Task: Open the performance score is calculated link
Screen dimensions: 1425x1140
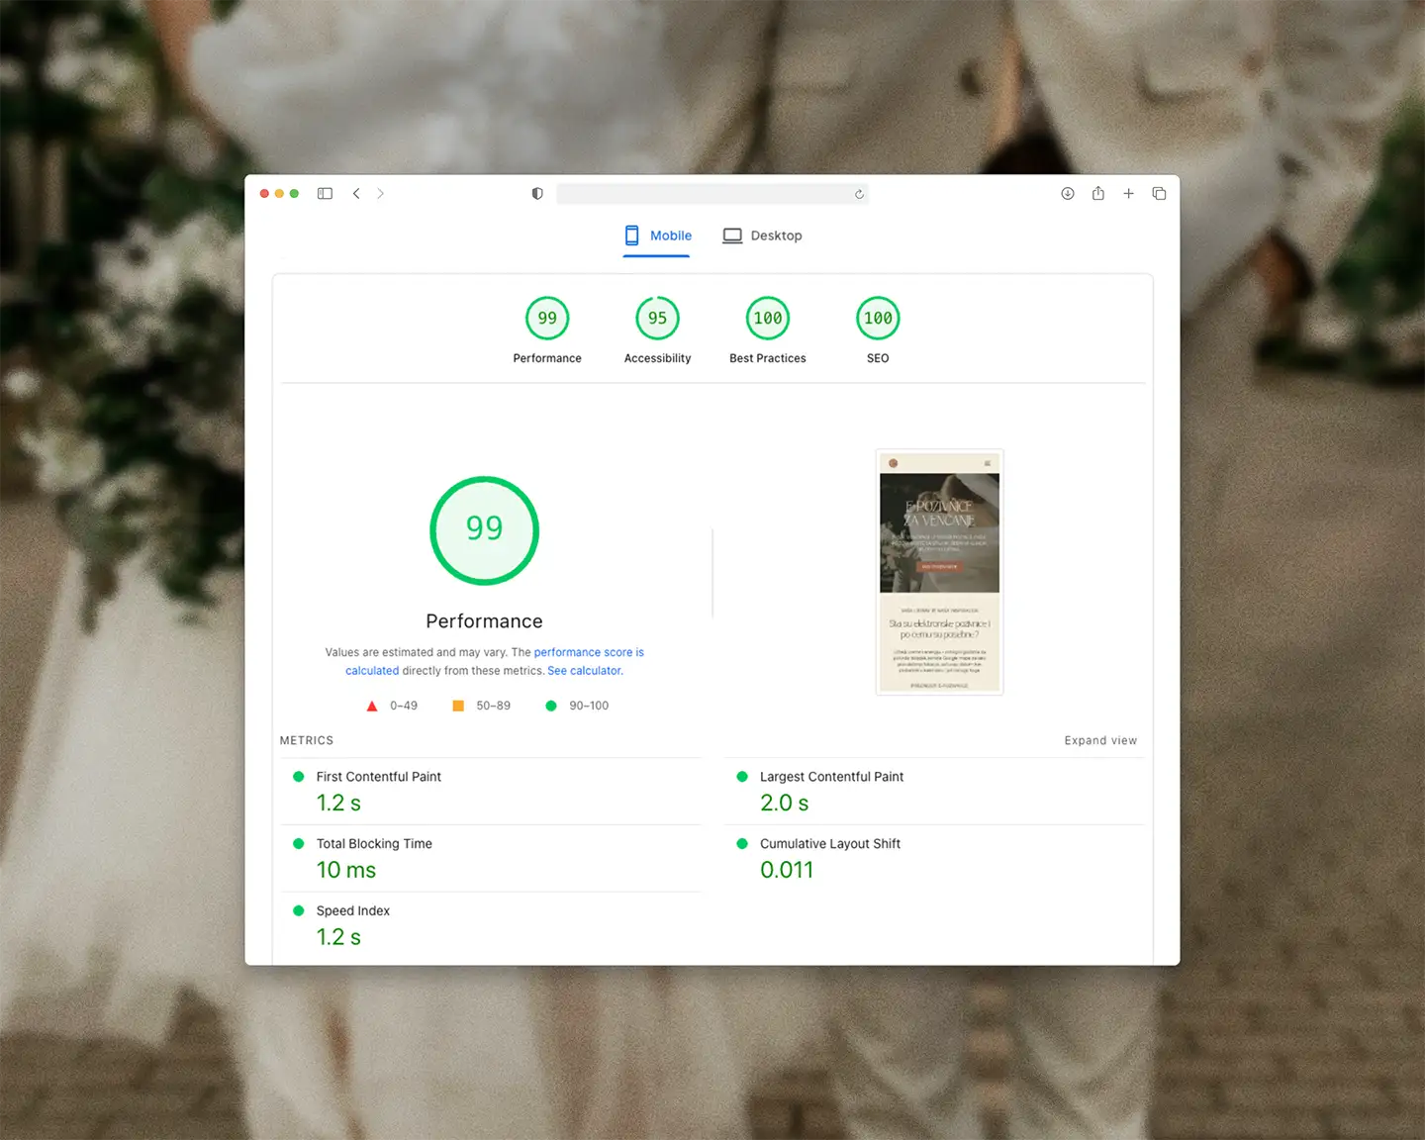Action: pos(588,653)
